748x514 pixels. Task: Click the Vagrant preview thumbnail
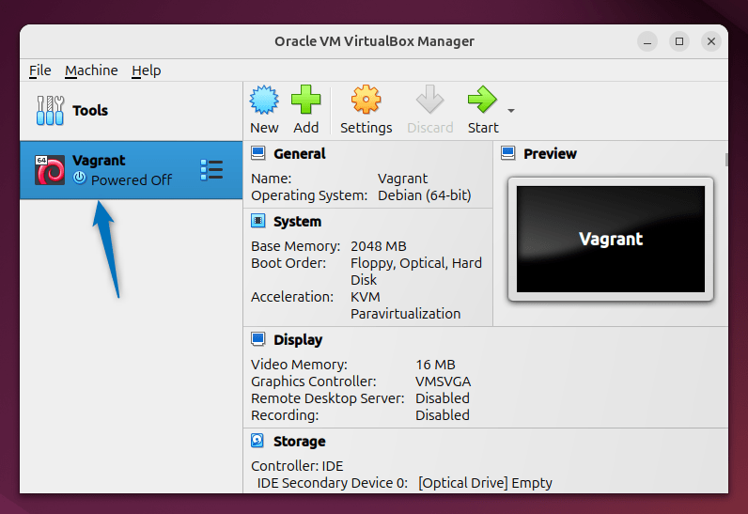(x=610, y=239)
